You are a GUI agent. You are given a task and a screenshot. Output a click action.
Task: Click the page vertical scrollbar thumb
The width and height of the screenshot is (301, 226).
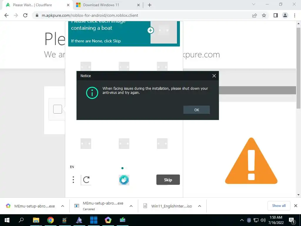coord(298,68)
